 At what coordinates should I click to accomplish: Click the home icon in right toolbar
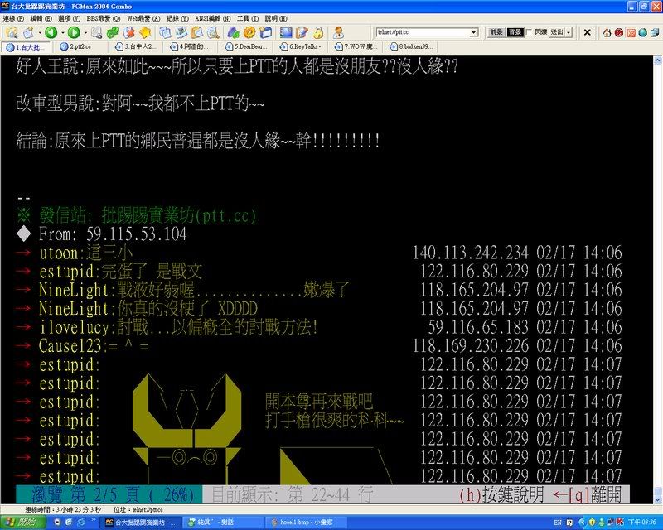tap(607, 32)
